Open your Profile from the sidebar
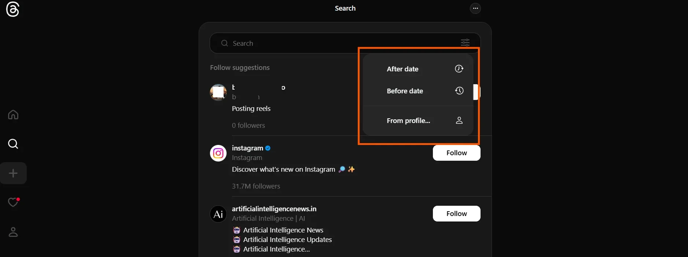The width and height of the screenshot is (688, 257). coord(13,232)
